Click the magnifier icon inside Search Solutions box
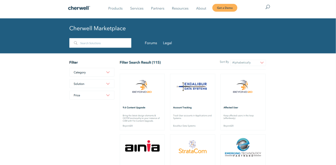The image size is (336, 165). pyautogui.click(x=76, y=43)
